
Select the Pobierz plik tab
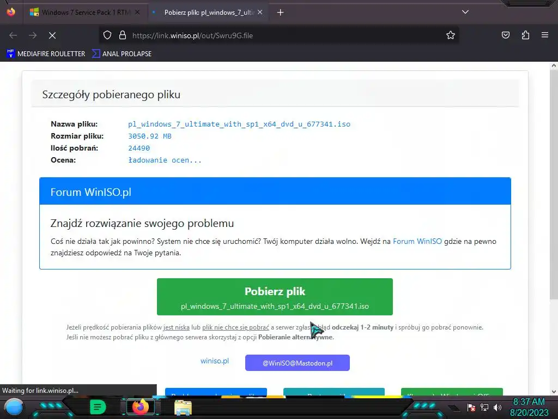tap(208, 13)
